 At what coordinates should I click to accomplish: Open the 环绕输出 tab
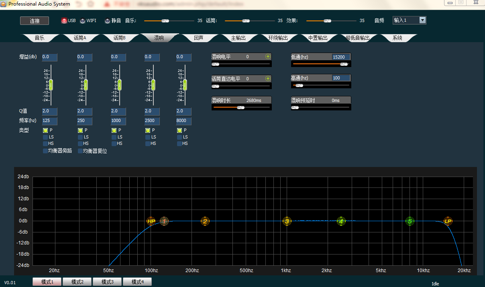click(278, 38)
